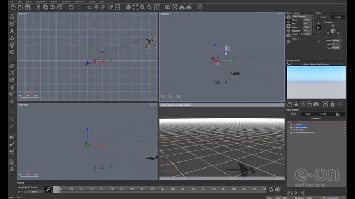Click the Yaw value input field
The height and width of the screenshot is (199, 355).
click(336, 48)
